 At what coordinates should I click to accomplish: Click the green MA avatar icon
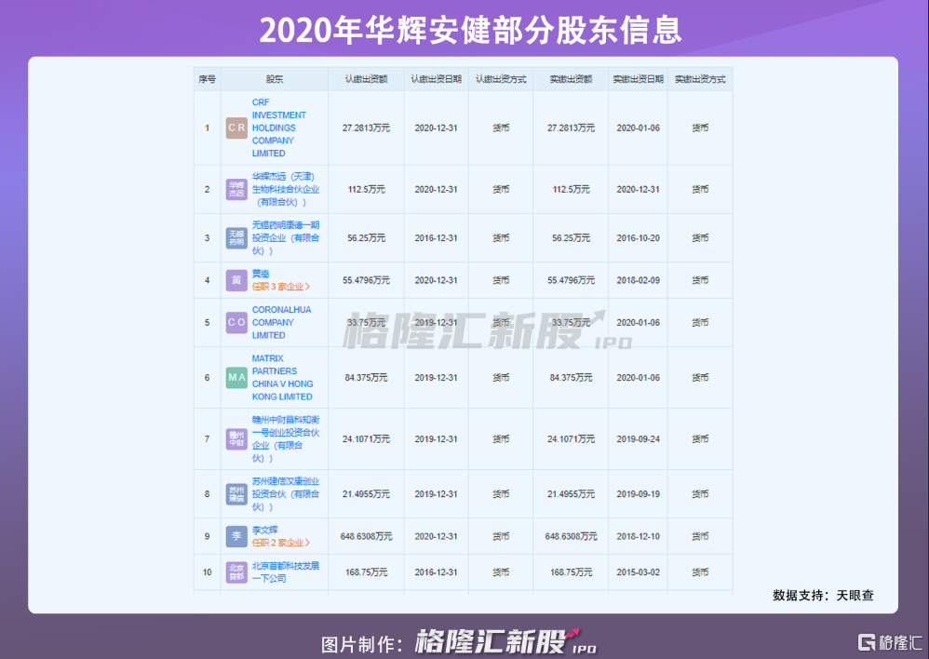coord(236,378)
